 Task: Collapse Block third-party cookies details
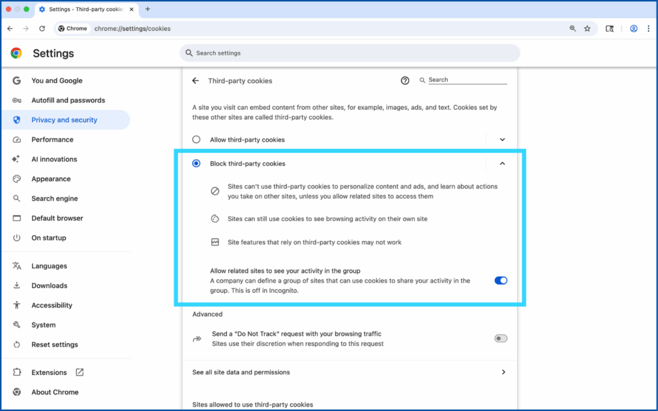tap(502, 163)
